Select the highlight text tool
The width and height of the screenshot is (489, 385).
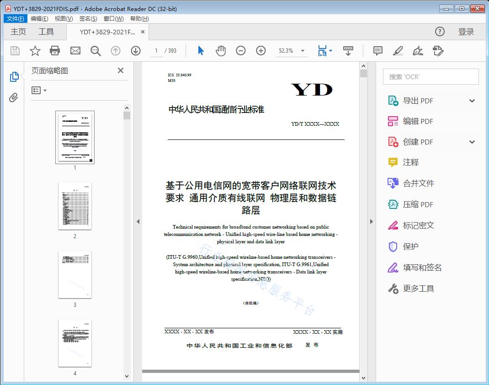click(x=398, y=51)
